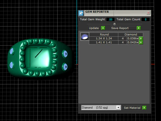Click the Total Gem Weight value .08
This screenshot has height=121, width=161.
pos(110,19)
